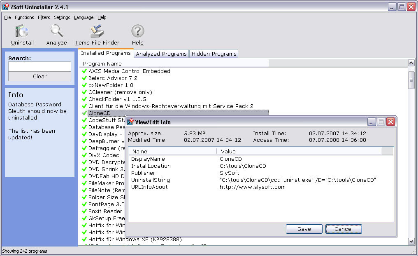Click green checkmark beside Foxit Reader
The width and height of the screenshot is (418, 256).
tap(84, 211)
